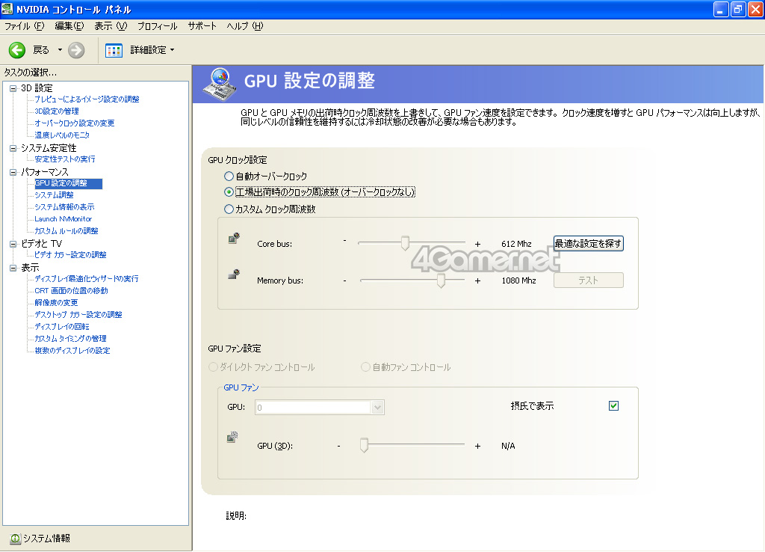Open 安定性テストの実行 task link
The width and height of the screenshot is (765, 552).
point(65,159)
